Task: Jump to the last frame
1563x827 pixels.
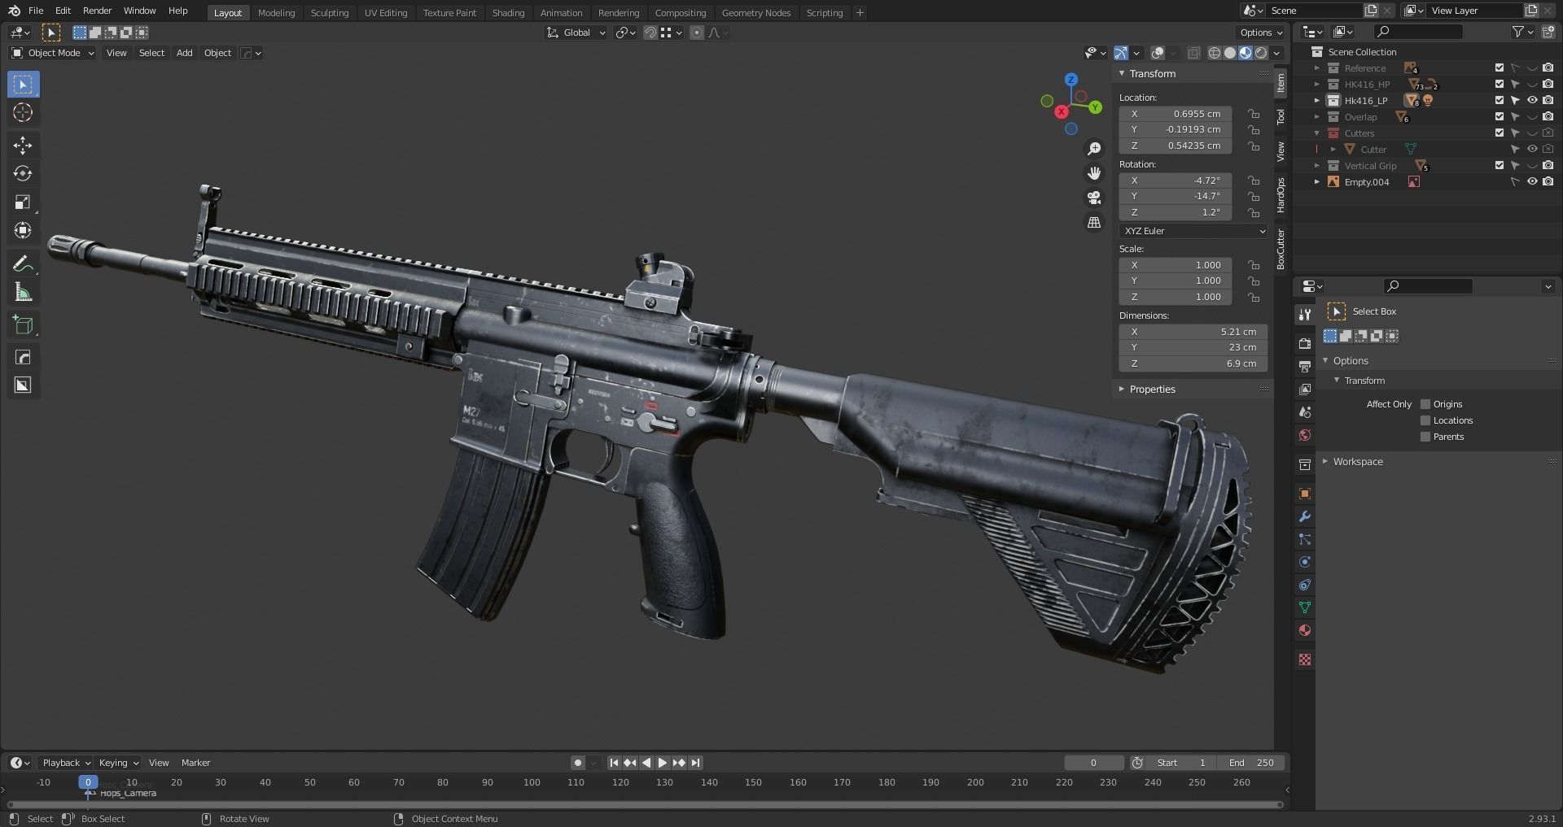Action: pyautogui.click(x=695, y=763)
